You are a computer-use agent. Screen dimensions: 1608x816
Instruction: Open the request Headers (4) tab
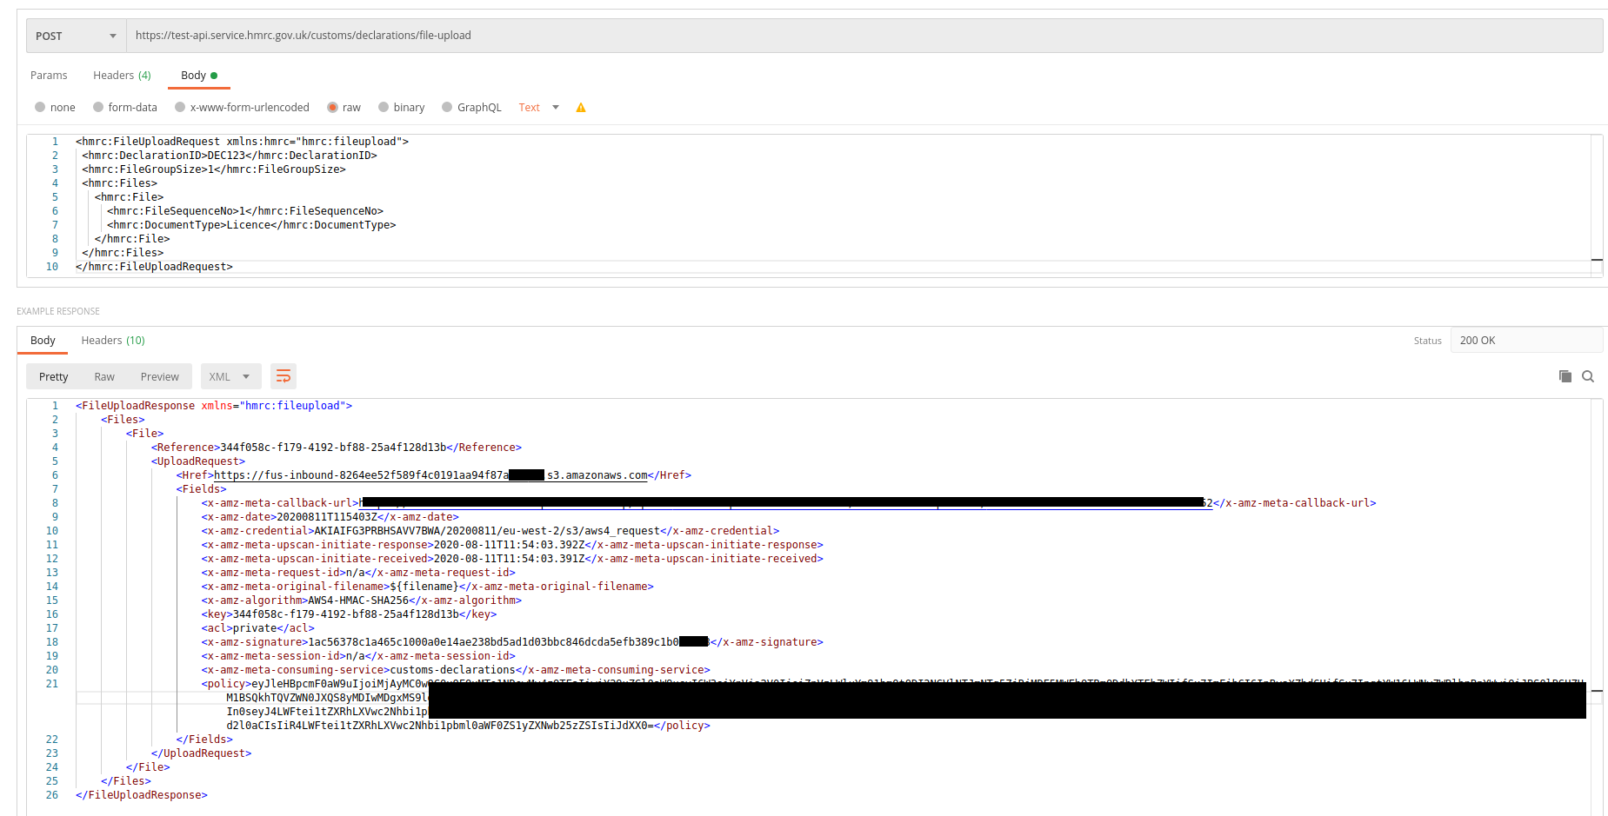pos(122,76)
